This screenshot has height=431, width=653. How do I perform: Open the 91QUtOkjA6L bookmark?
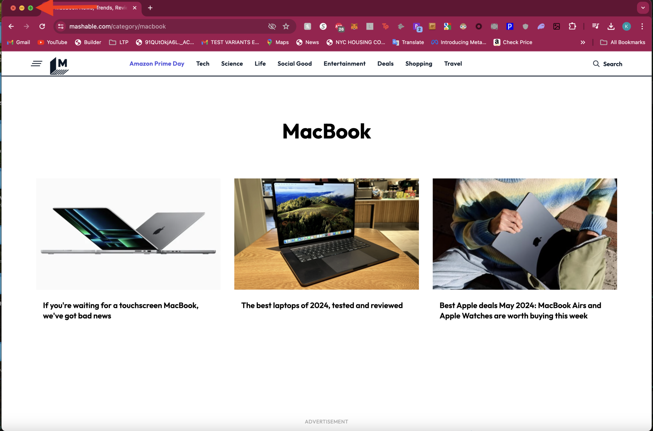tap(165, 42)
